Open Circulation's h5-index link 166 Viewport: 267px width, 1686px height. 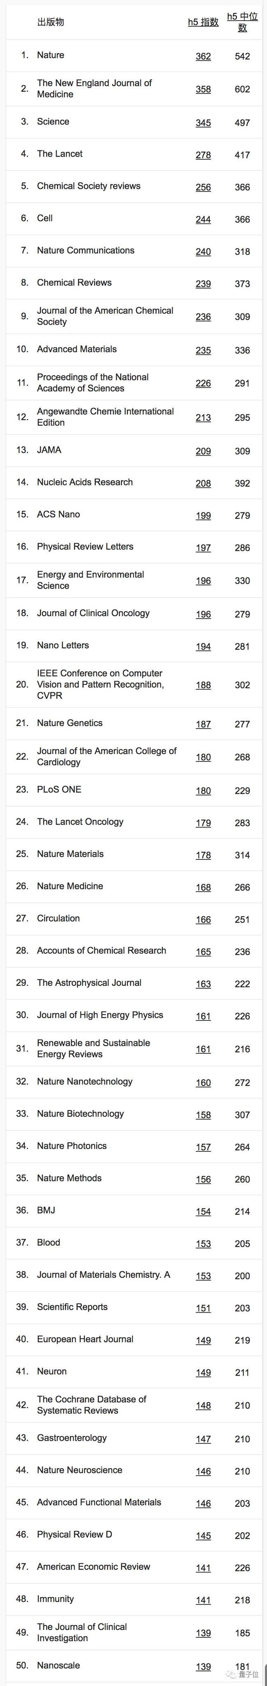coord(203,920)
